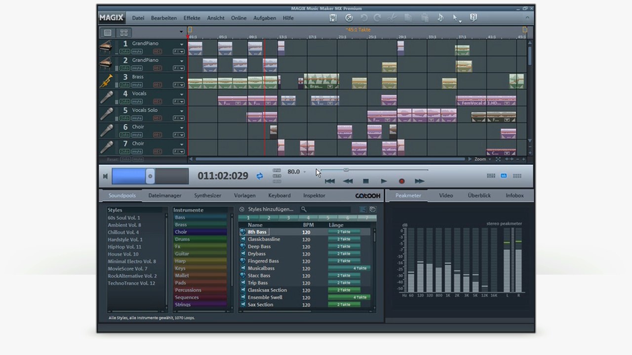
Task: Switch to the Video tab
Action: click(x=446, y=196)
